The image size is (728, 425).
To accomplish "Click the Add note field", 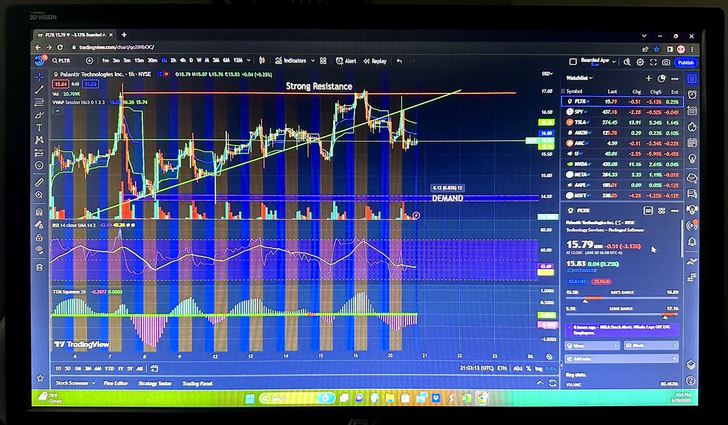I will click(x=622, y=359).
